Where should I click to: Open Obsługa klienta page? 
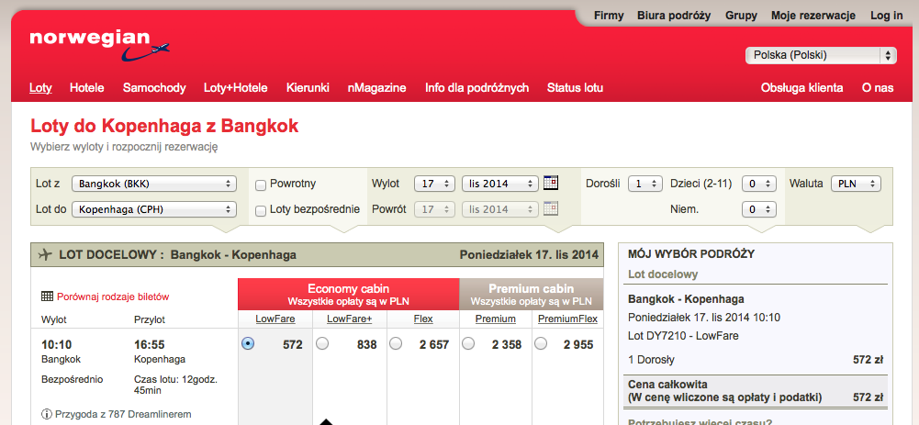pyautogui.click(x=801, y=88)
